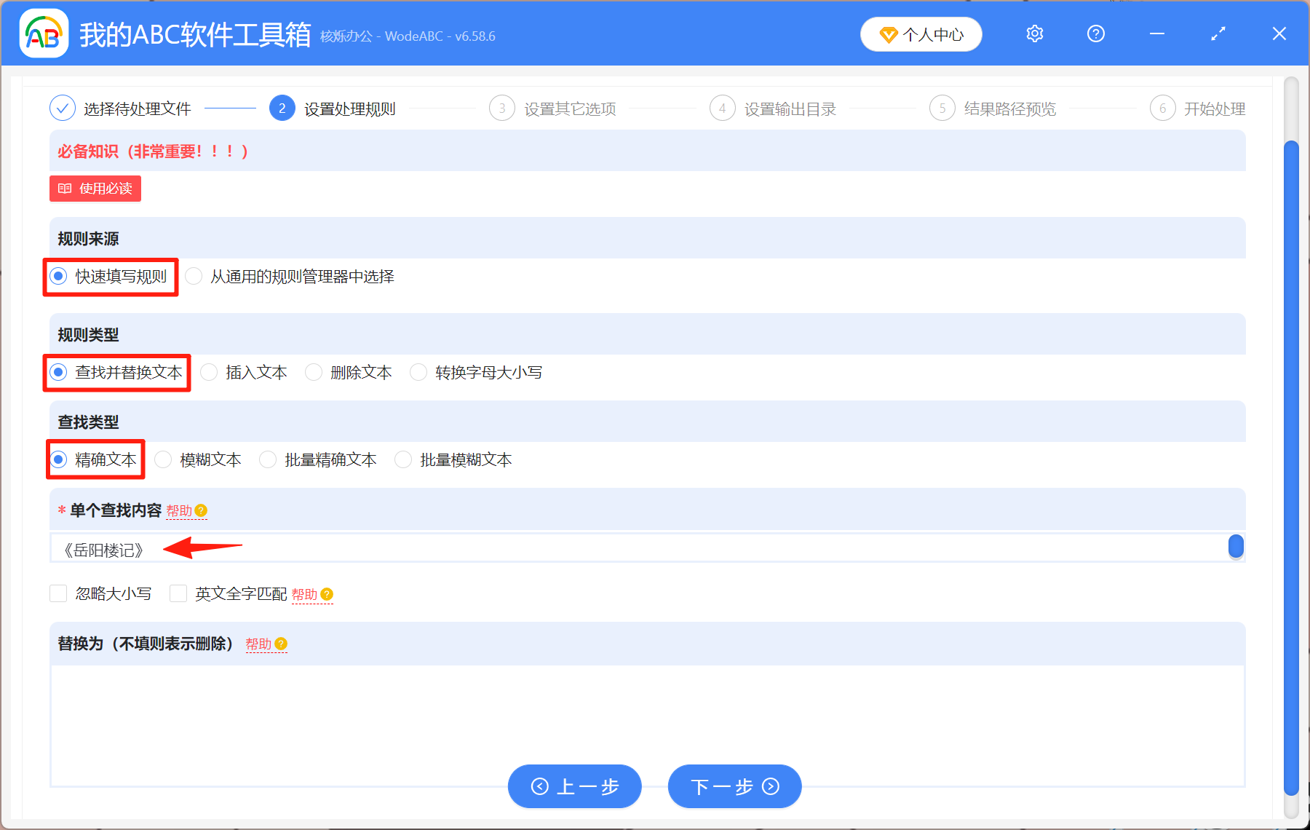1310x830 pixels.
Task: Open help icon beside 替换为 section
Action: (x=282, y=644)
